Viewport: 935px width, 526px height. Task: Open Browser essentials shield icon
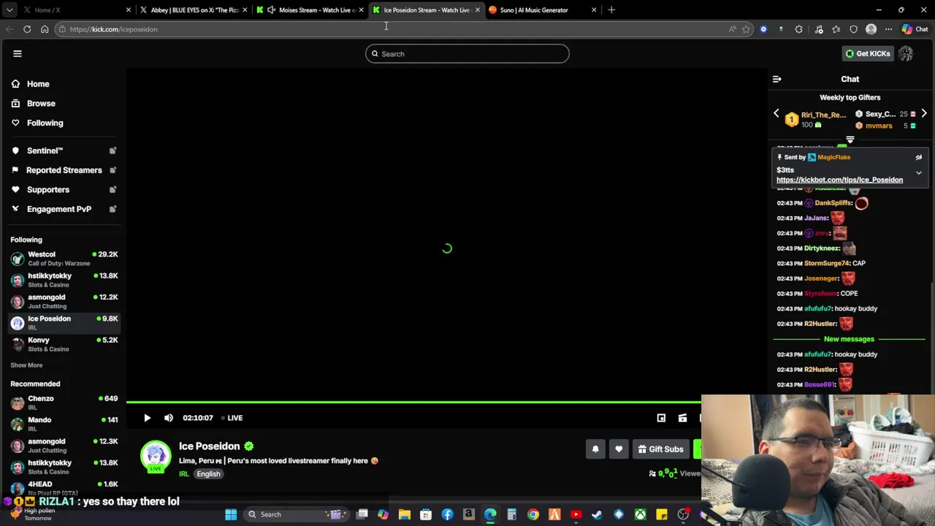click(x=853, y=29)
